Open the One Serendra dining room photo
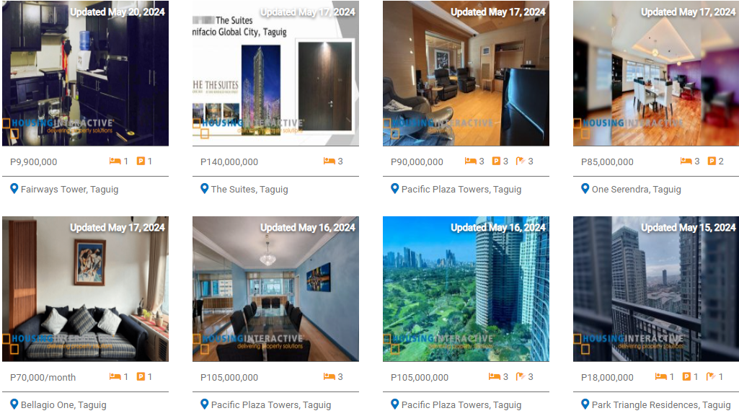739x416 pixels. tap(656, 73)
